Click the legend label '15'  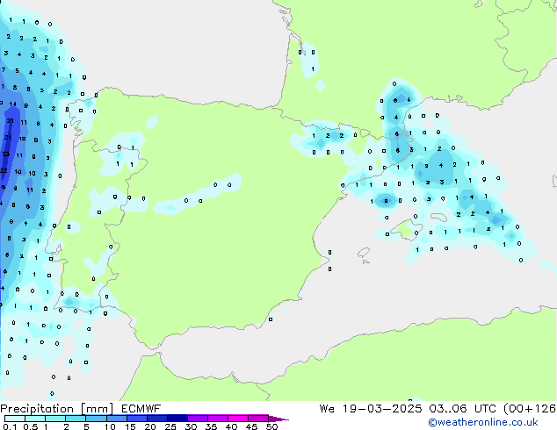(130, 426)
